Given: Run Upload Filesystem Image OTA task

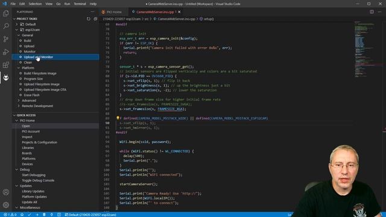Looking at the screenshot, I should [45, 90].
